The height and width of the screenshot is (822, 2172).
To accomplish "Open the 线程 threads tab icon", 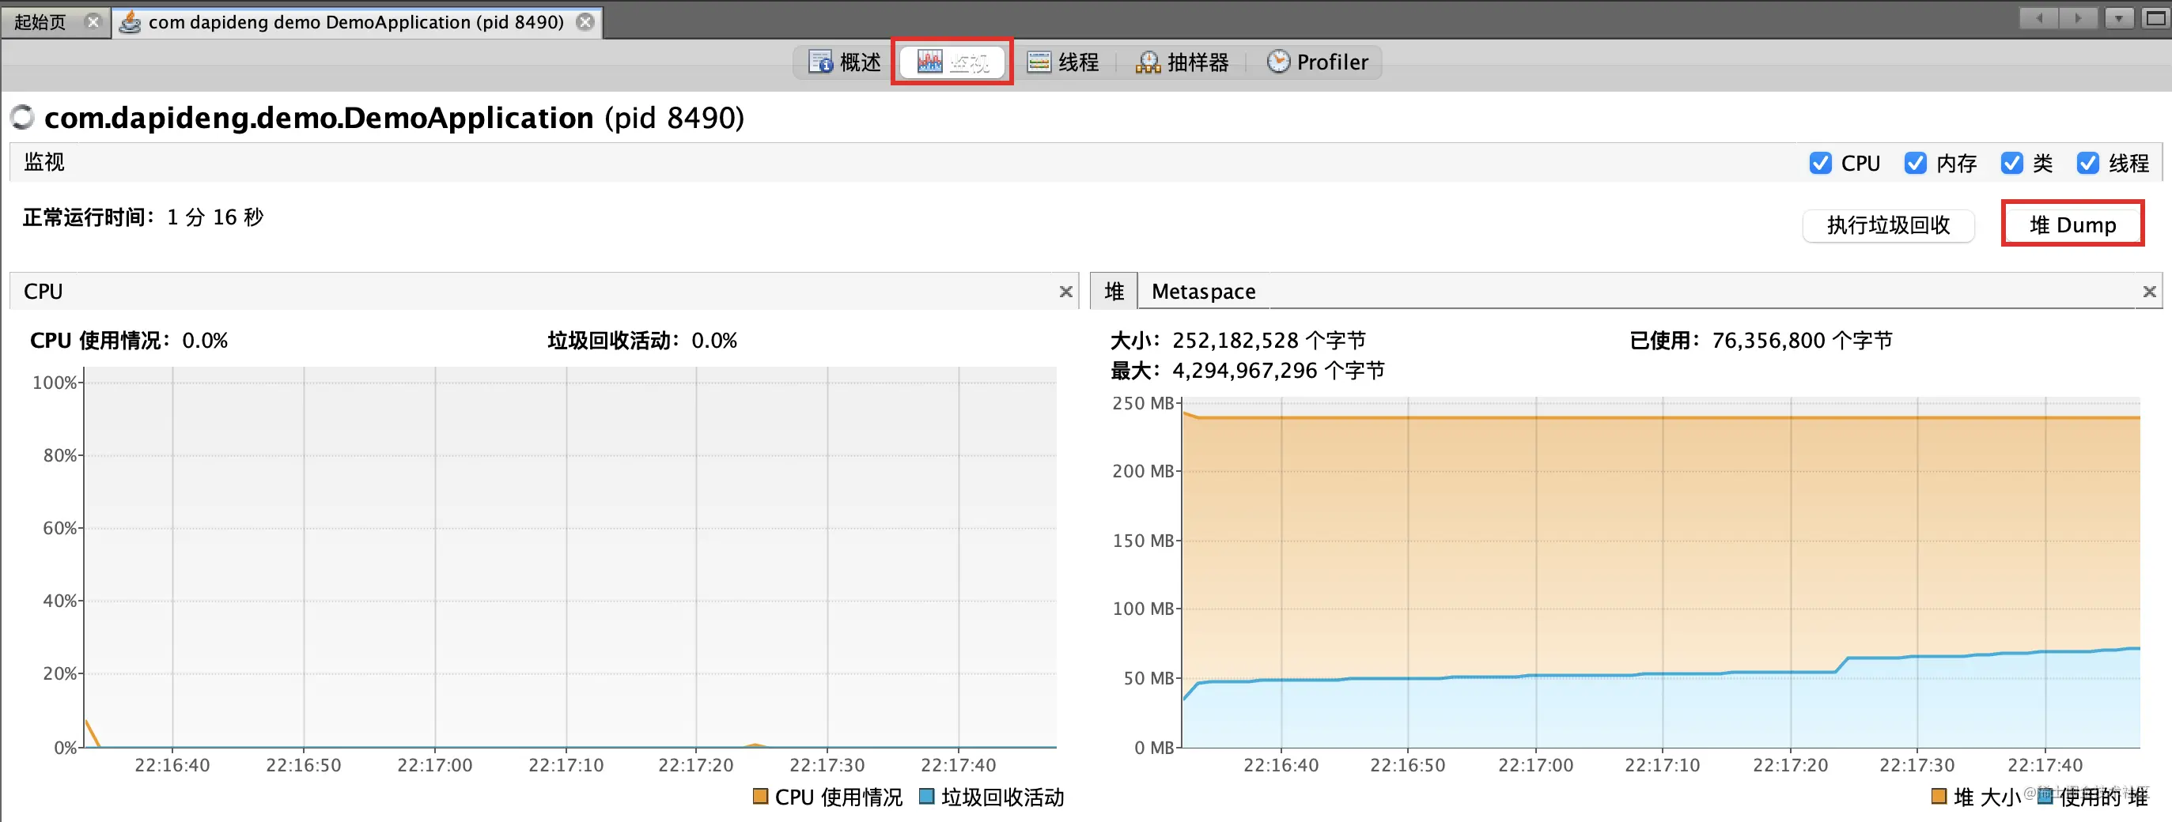I will click(x=1039, y=62).
